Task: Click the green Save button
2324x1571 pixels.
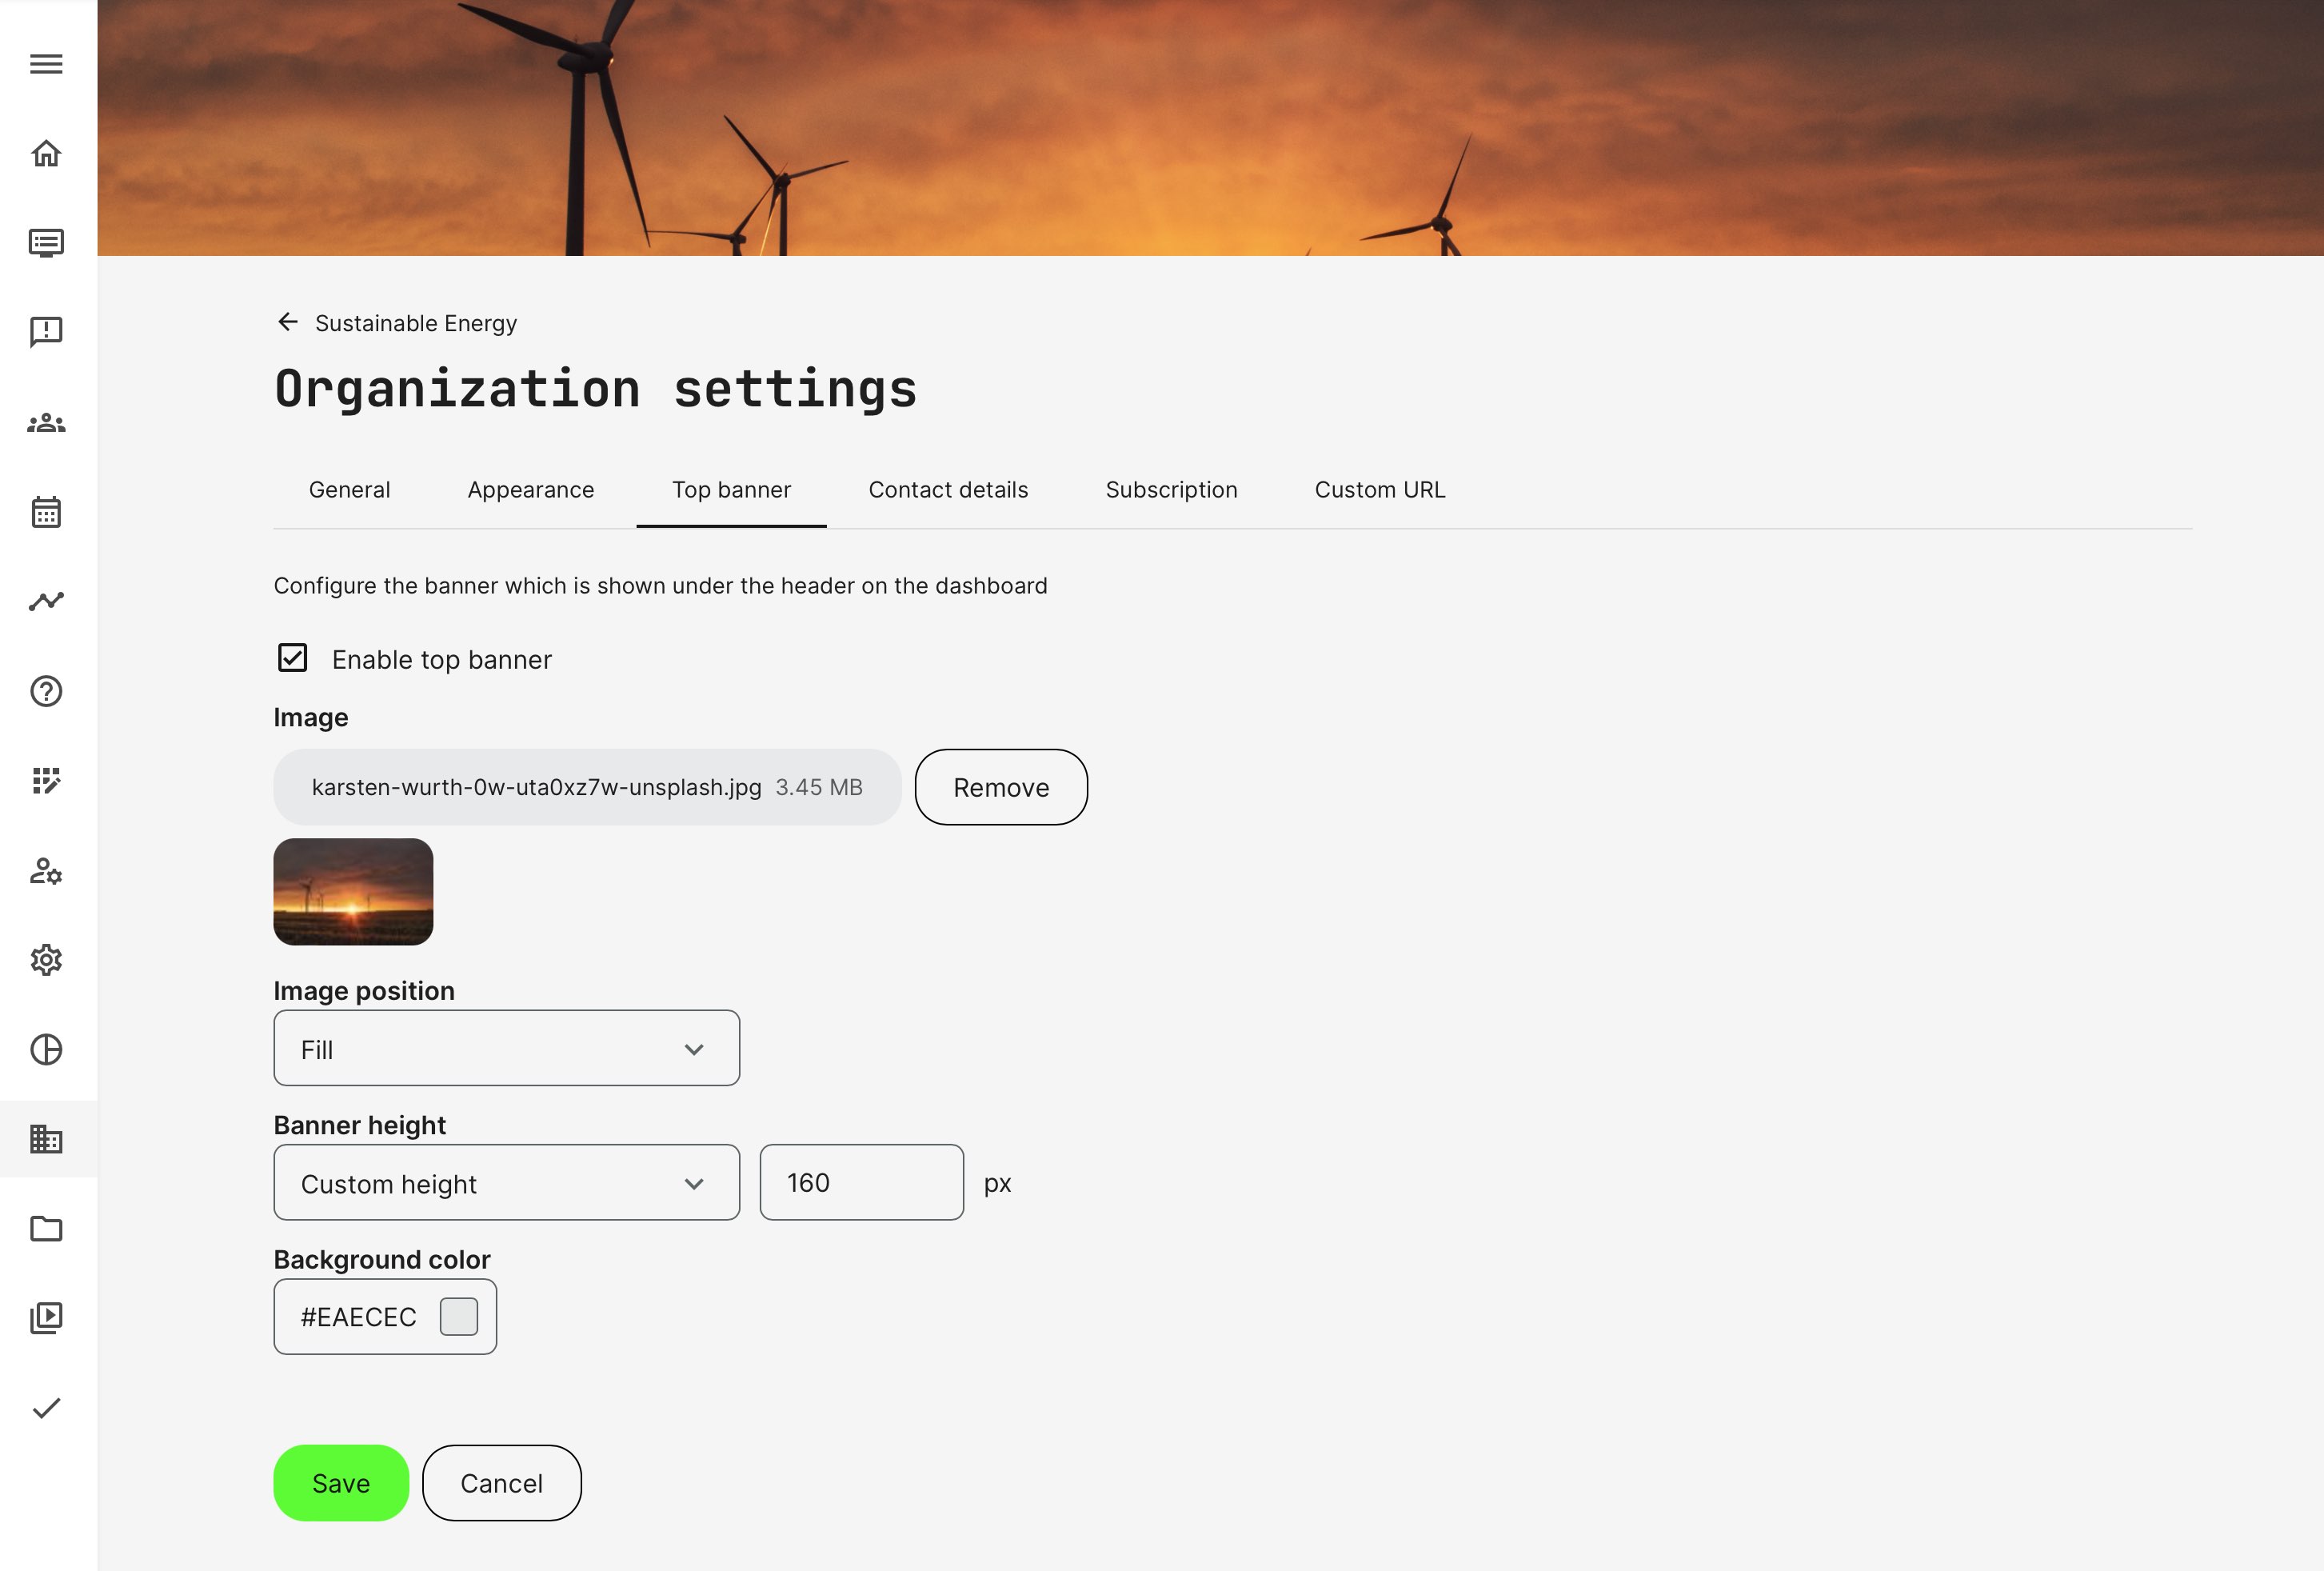Action: coord(341,1483)
